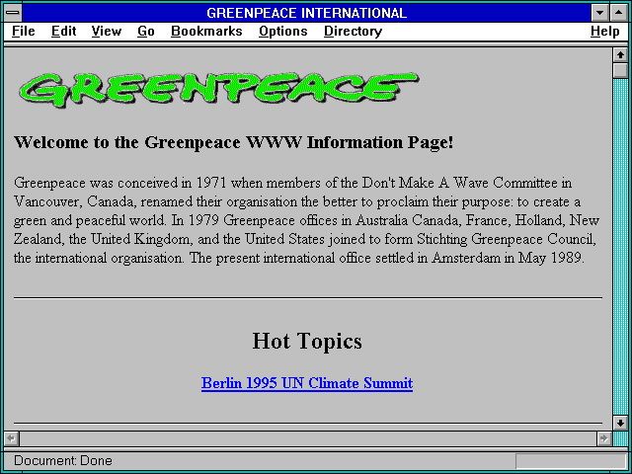Open the window control menu box
This screenshot has width=632, height=474.
click(x=13, y=13)
